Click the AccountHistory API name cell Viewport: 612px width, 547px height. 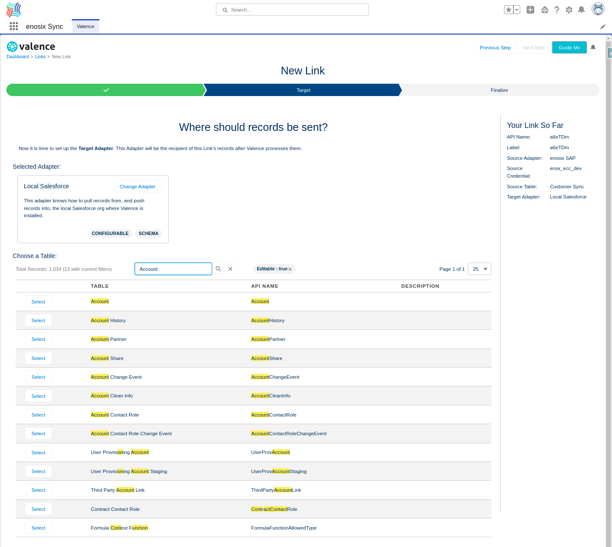[x=268, y=320]
